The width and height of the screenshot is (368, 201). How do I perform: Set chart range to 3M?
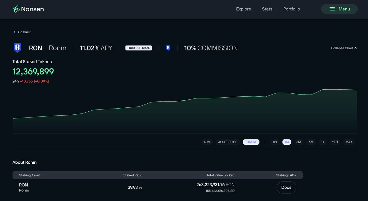tap(299, 142)
